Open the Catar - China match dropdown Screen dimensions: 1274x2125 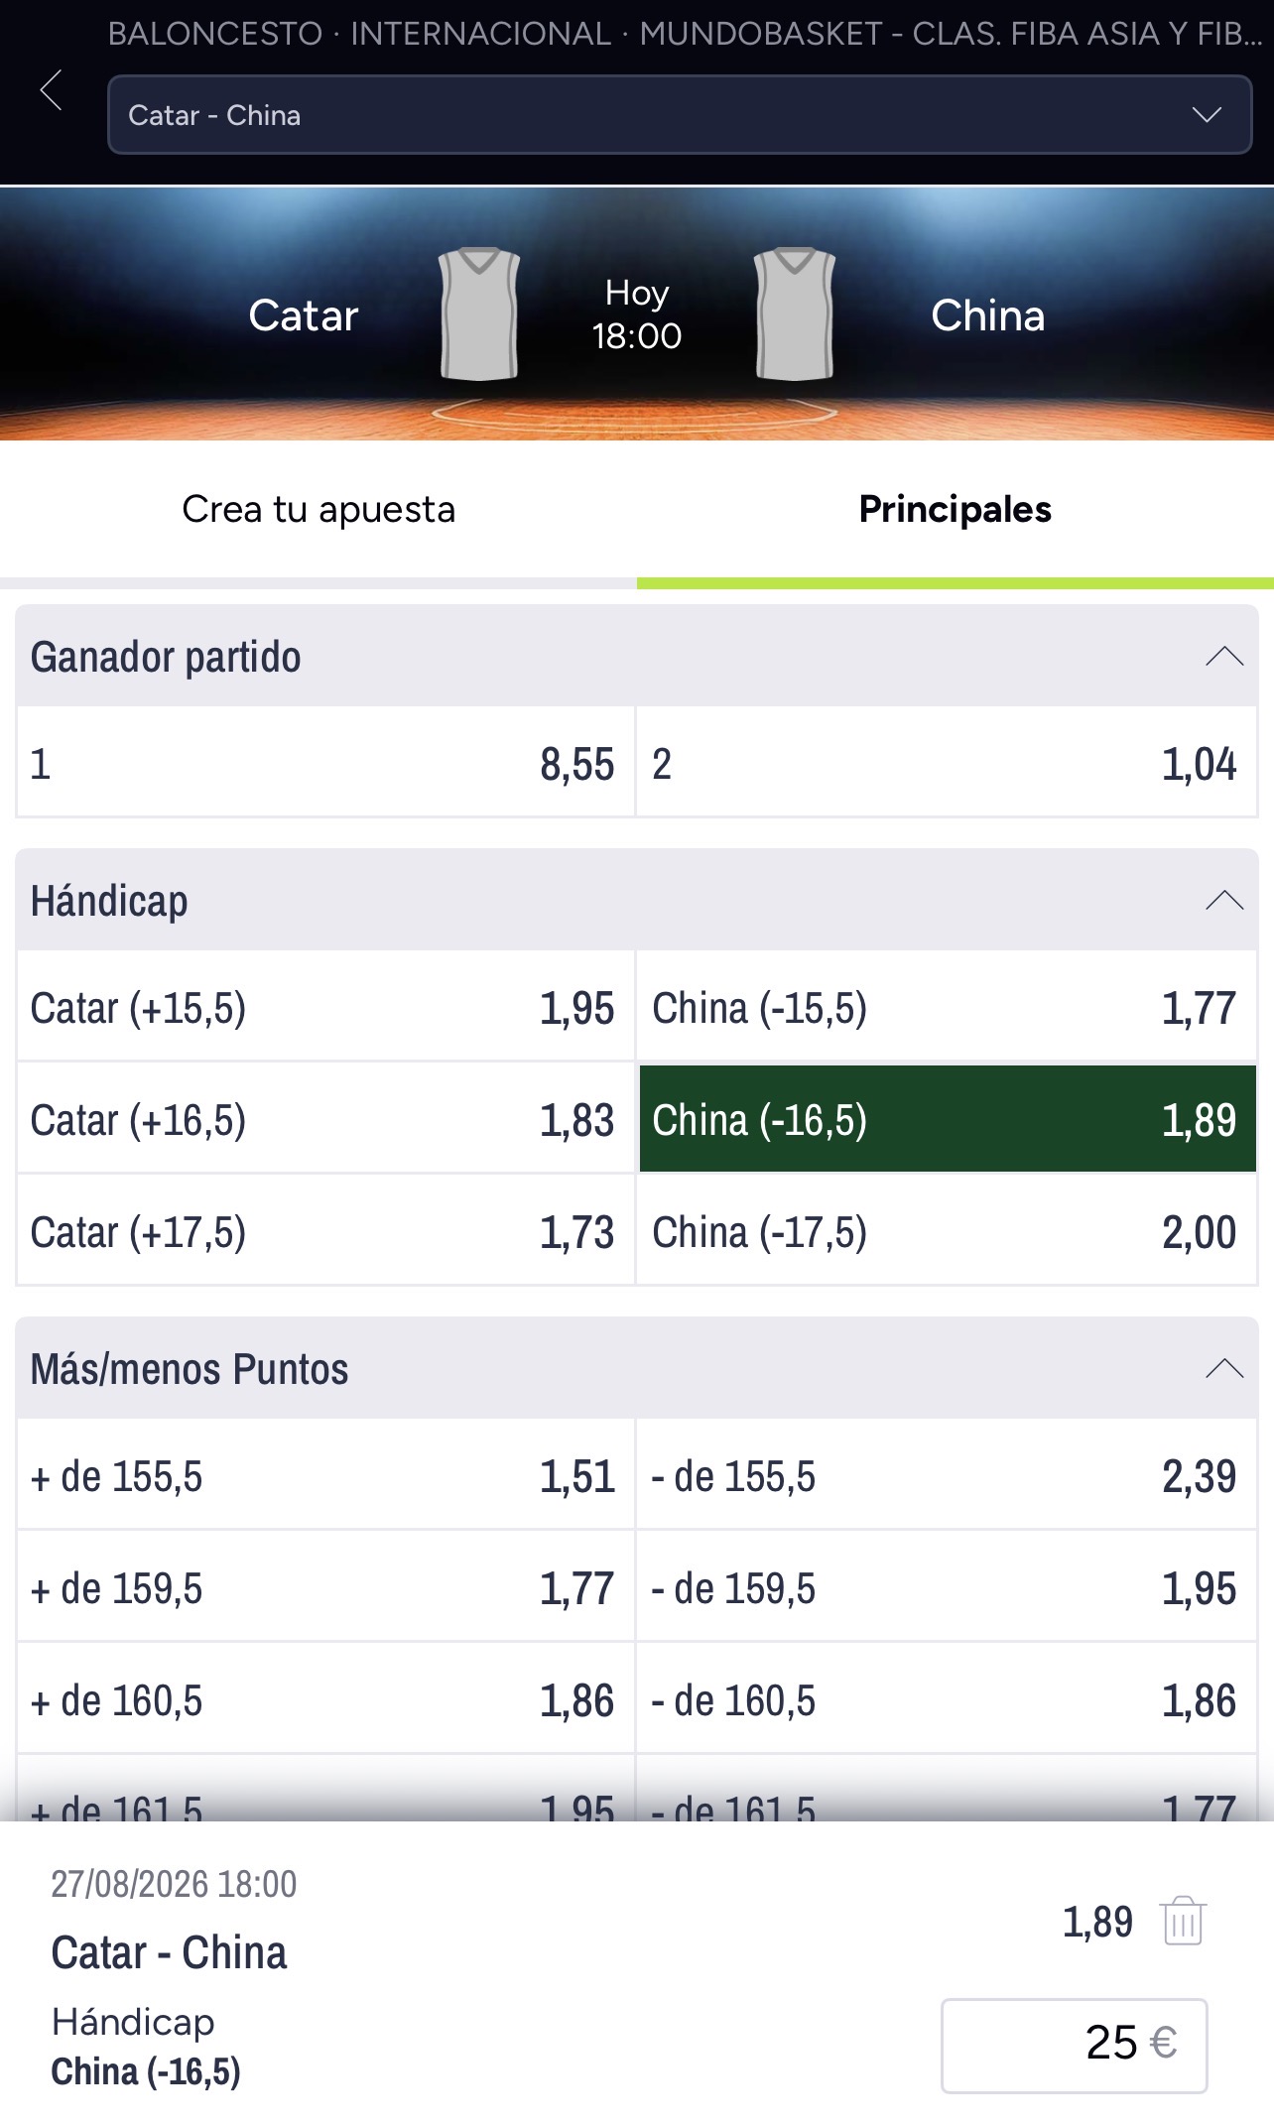point(680,115)
